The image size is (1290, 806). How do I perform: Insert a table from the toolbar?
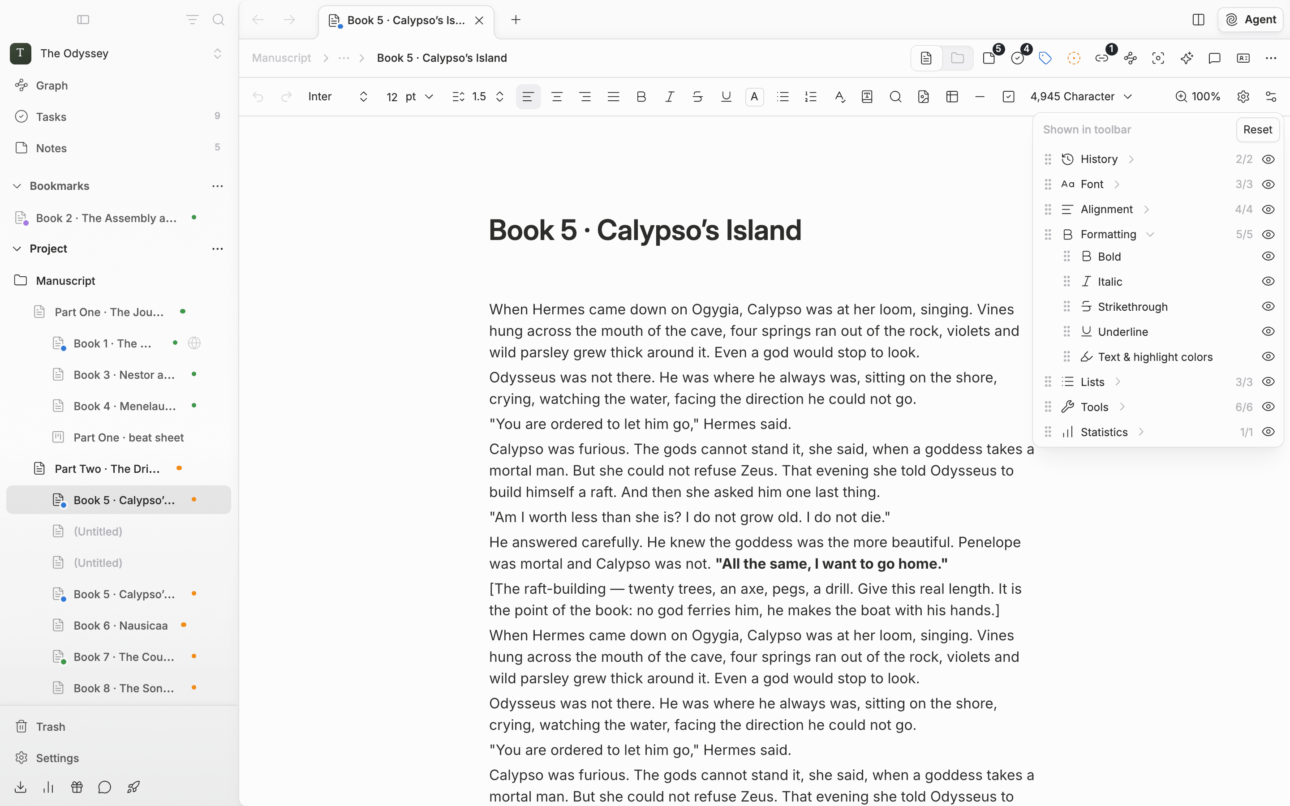(952, 96)
